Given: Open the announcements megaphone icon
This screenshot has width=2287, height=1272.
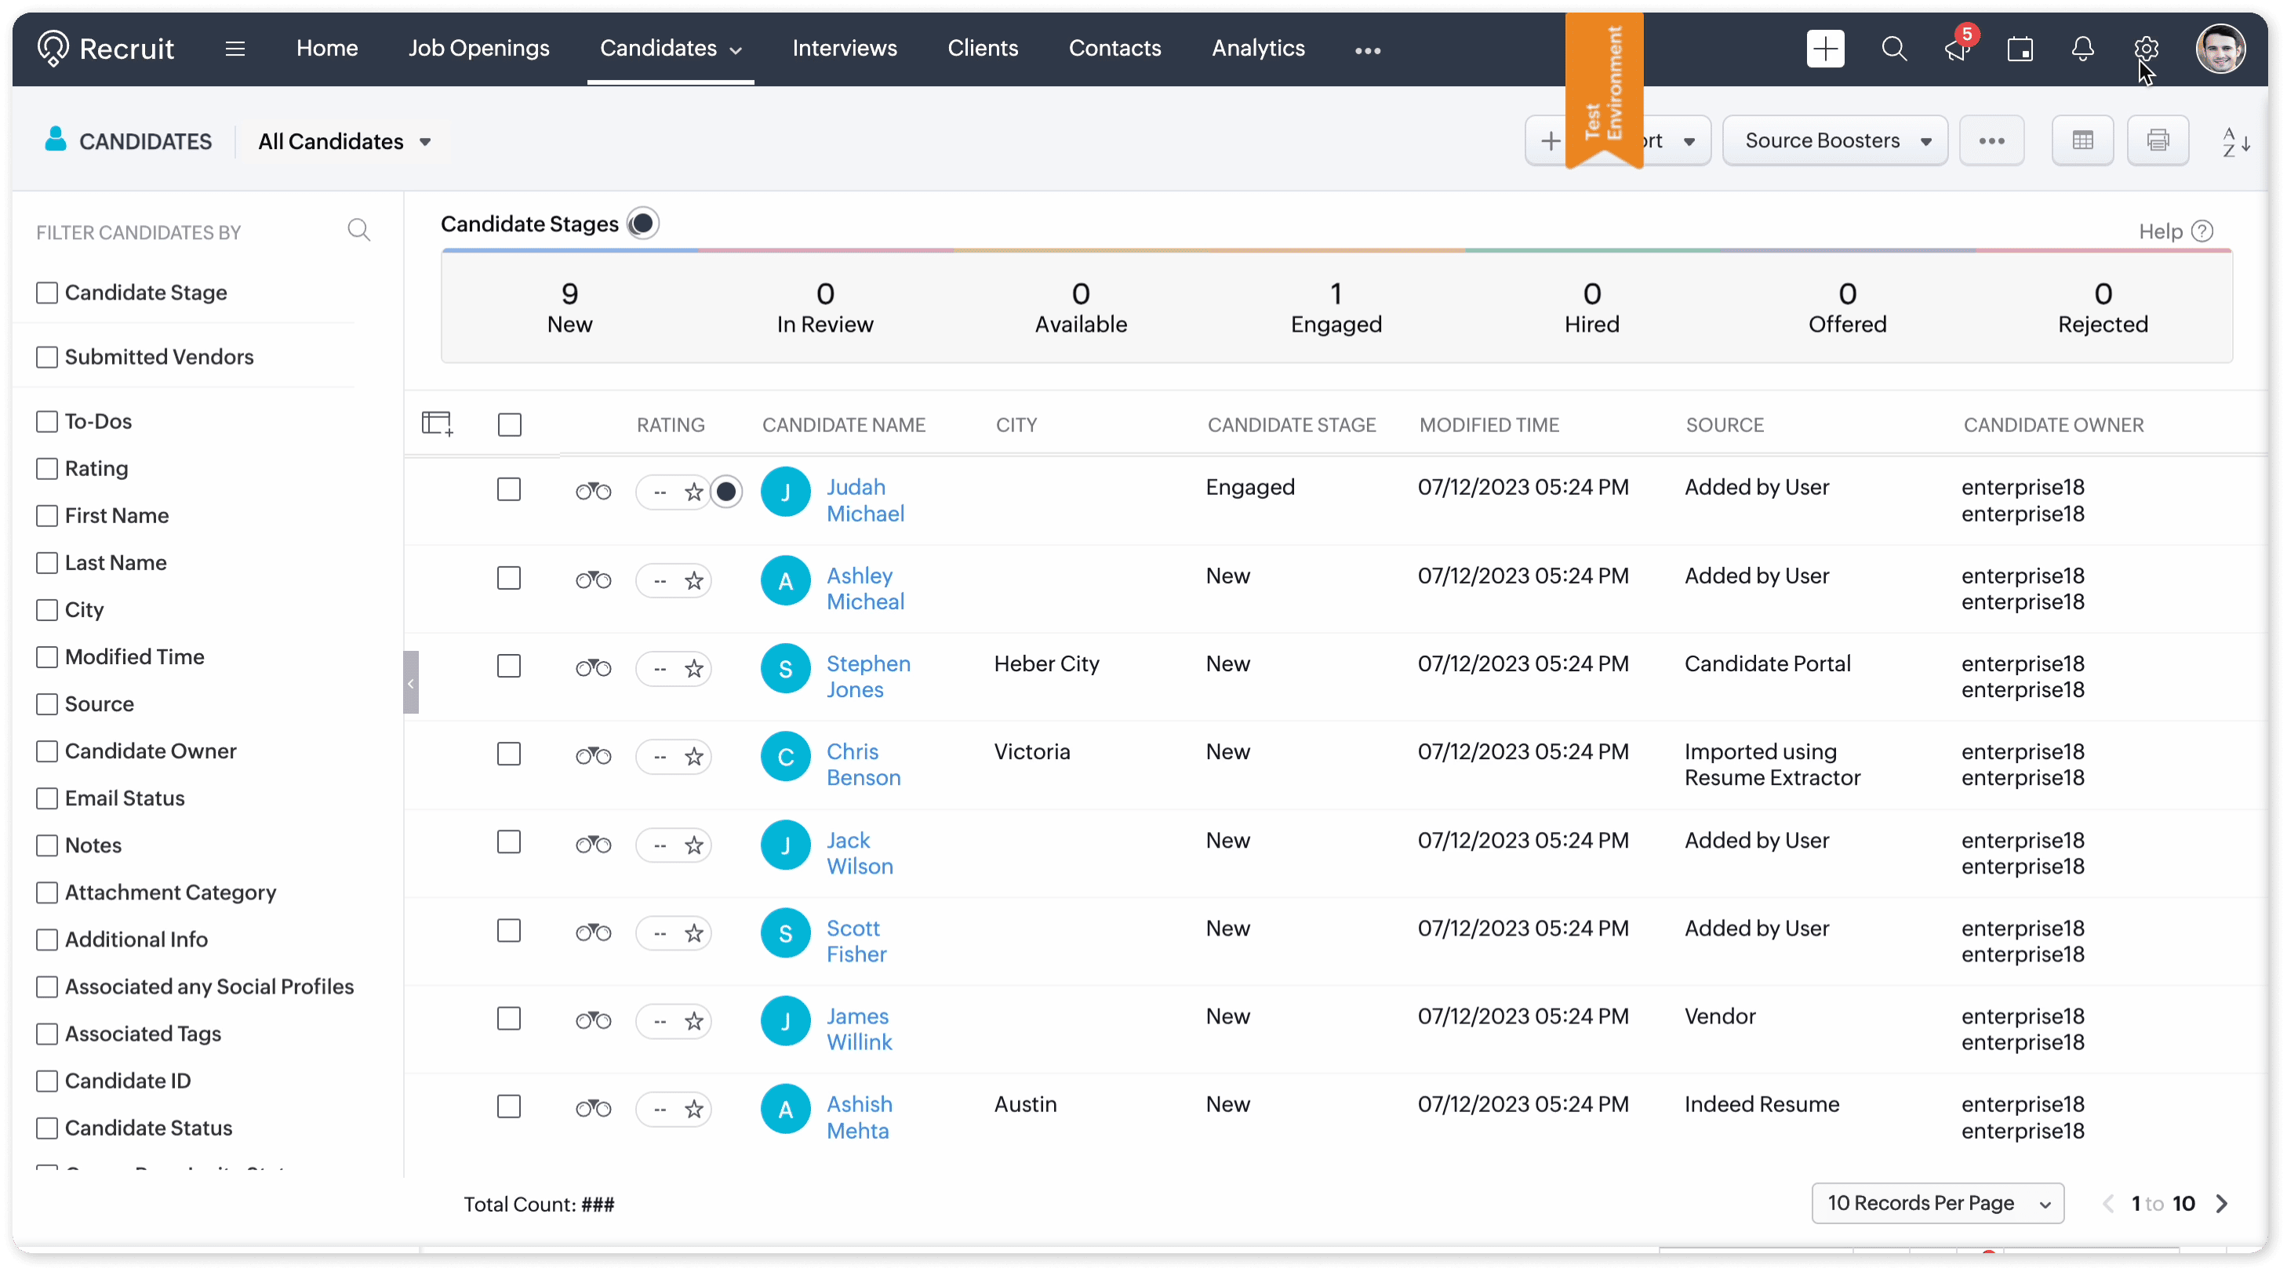Looking at the screenshot, I should [x=1956, y=51].
